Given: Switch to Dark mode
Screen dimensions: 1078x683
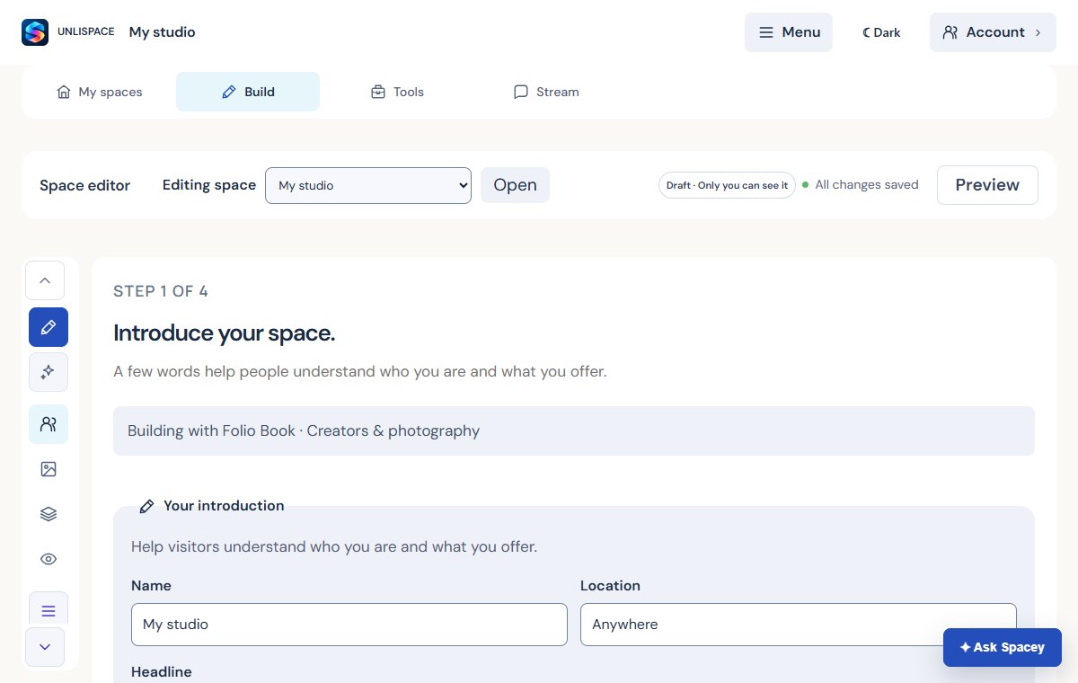Looking at the screenshot, I should coord(881,32).
